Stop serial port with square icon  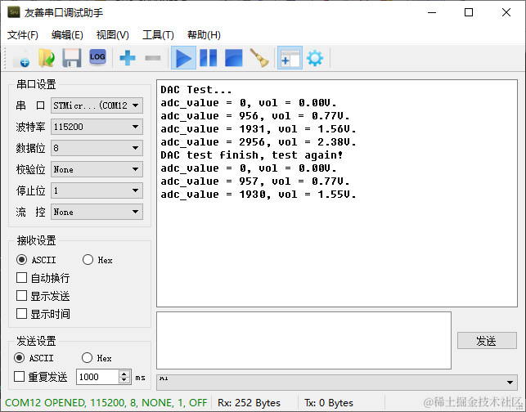[234, 58]
